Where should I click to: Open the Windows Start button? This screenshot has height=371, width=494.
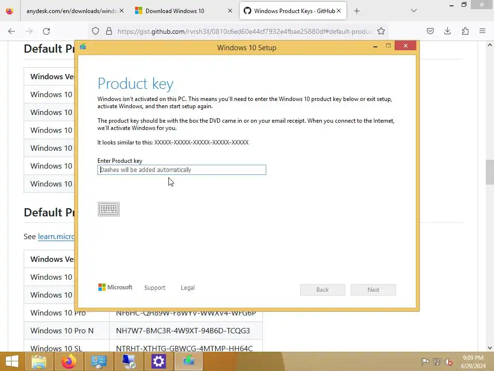coord(12,361)
